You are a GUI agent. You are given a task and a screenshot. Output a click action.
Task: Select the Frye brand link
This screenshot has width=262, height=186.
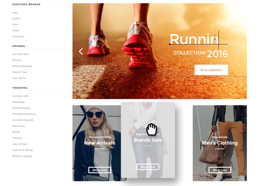pos(15,24)
